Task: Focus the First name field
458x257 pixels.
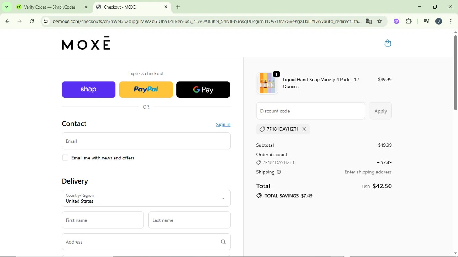Action: pos(103,220)
